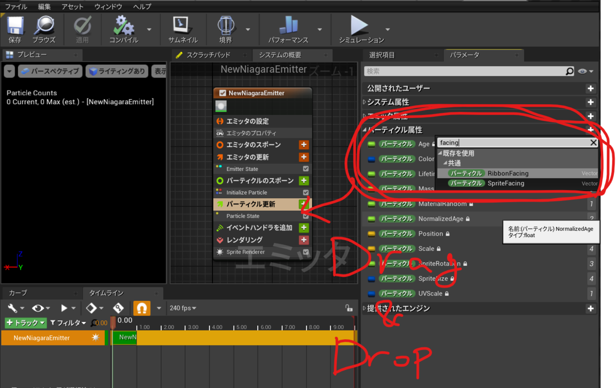
Task: Toggle the NewNiagaraEmitter enabled checkbox
Action: click(x=222, y=93)
